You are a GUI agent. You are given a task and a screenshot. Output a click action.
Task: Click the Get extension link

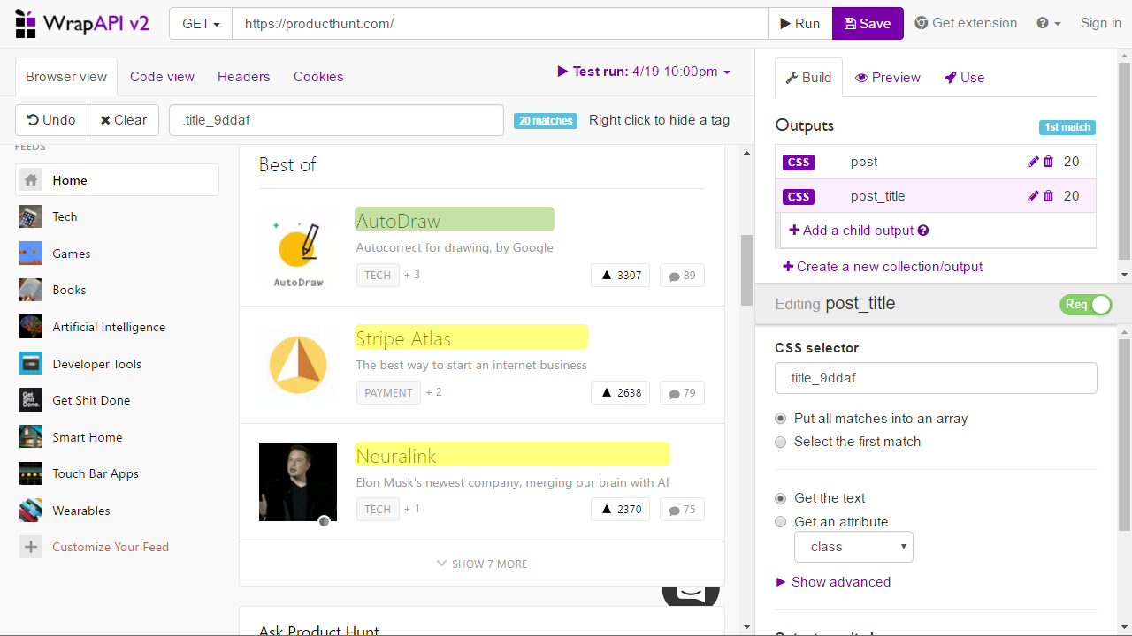966,23
